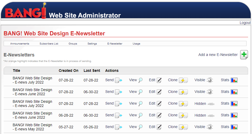Click the BANG! logo in header
The width and height of the screenshot is (252, 134).
[26, 11]
